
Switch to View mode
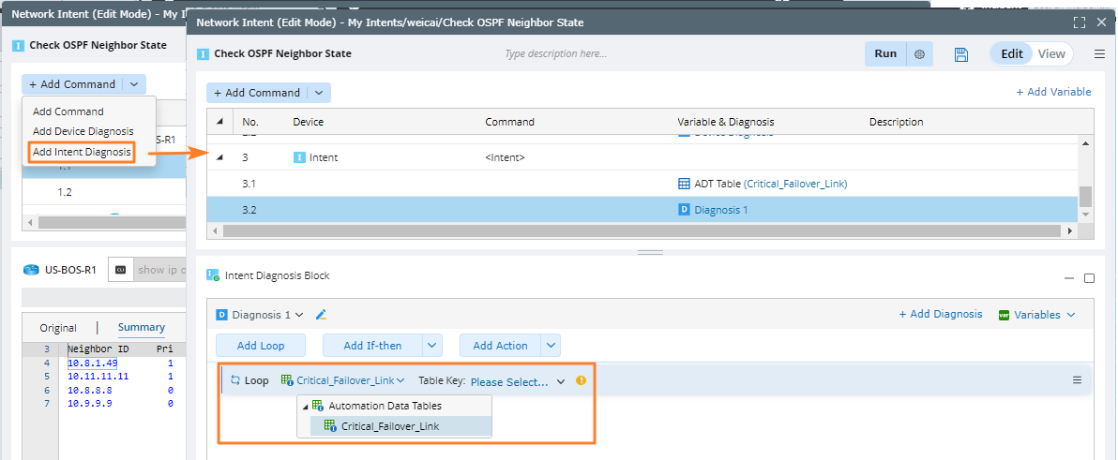coord(1050,54)
